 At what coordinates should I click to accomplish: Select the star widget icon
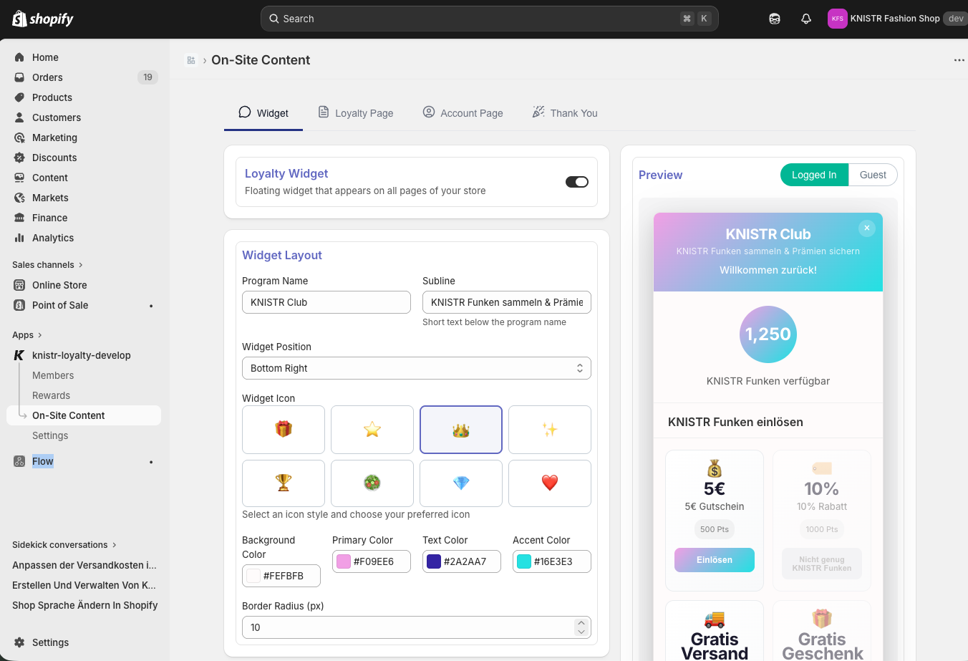372,430
